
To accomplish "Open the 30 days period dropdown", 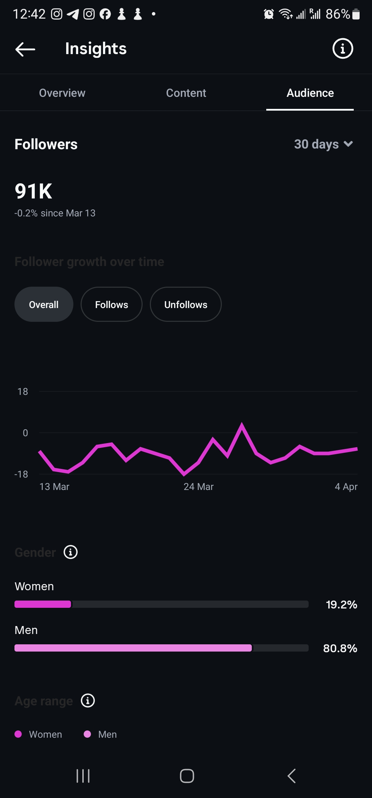I will (316, 144).
